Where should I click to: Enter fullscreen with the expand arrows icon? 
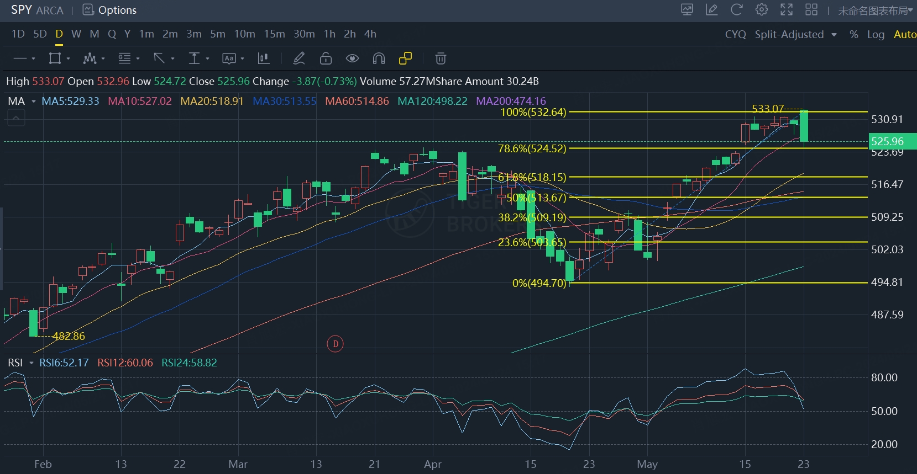786,10
